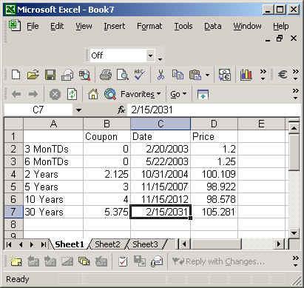Click the Search the Web globe icon
The image size is (304, 288).
pyautogui.click(x=110, y=94)
